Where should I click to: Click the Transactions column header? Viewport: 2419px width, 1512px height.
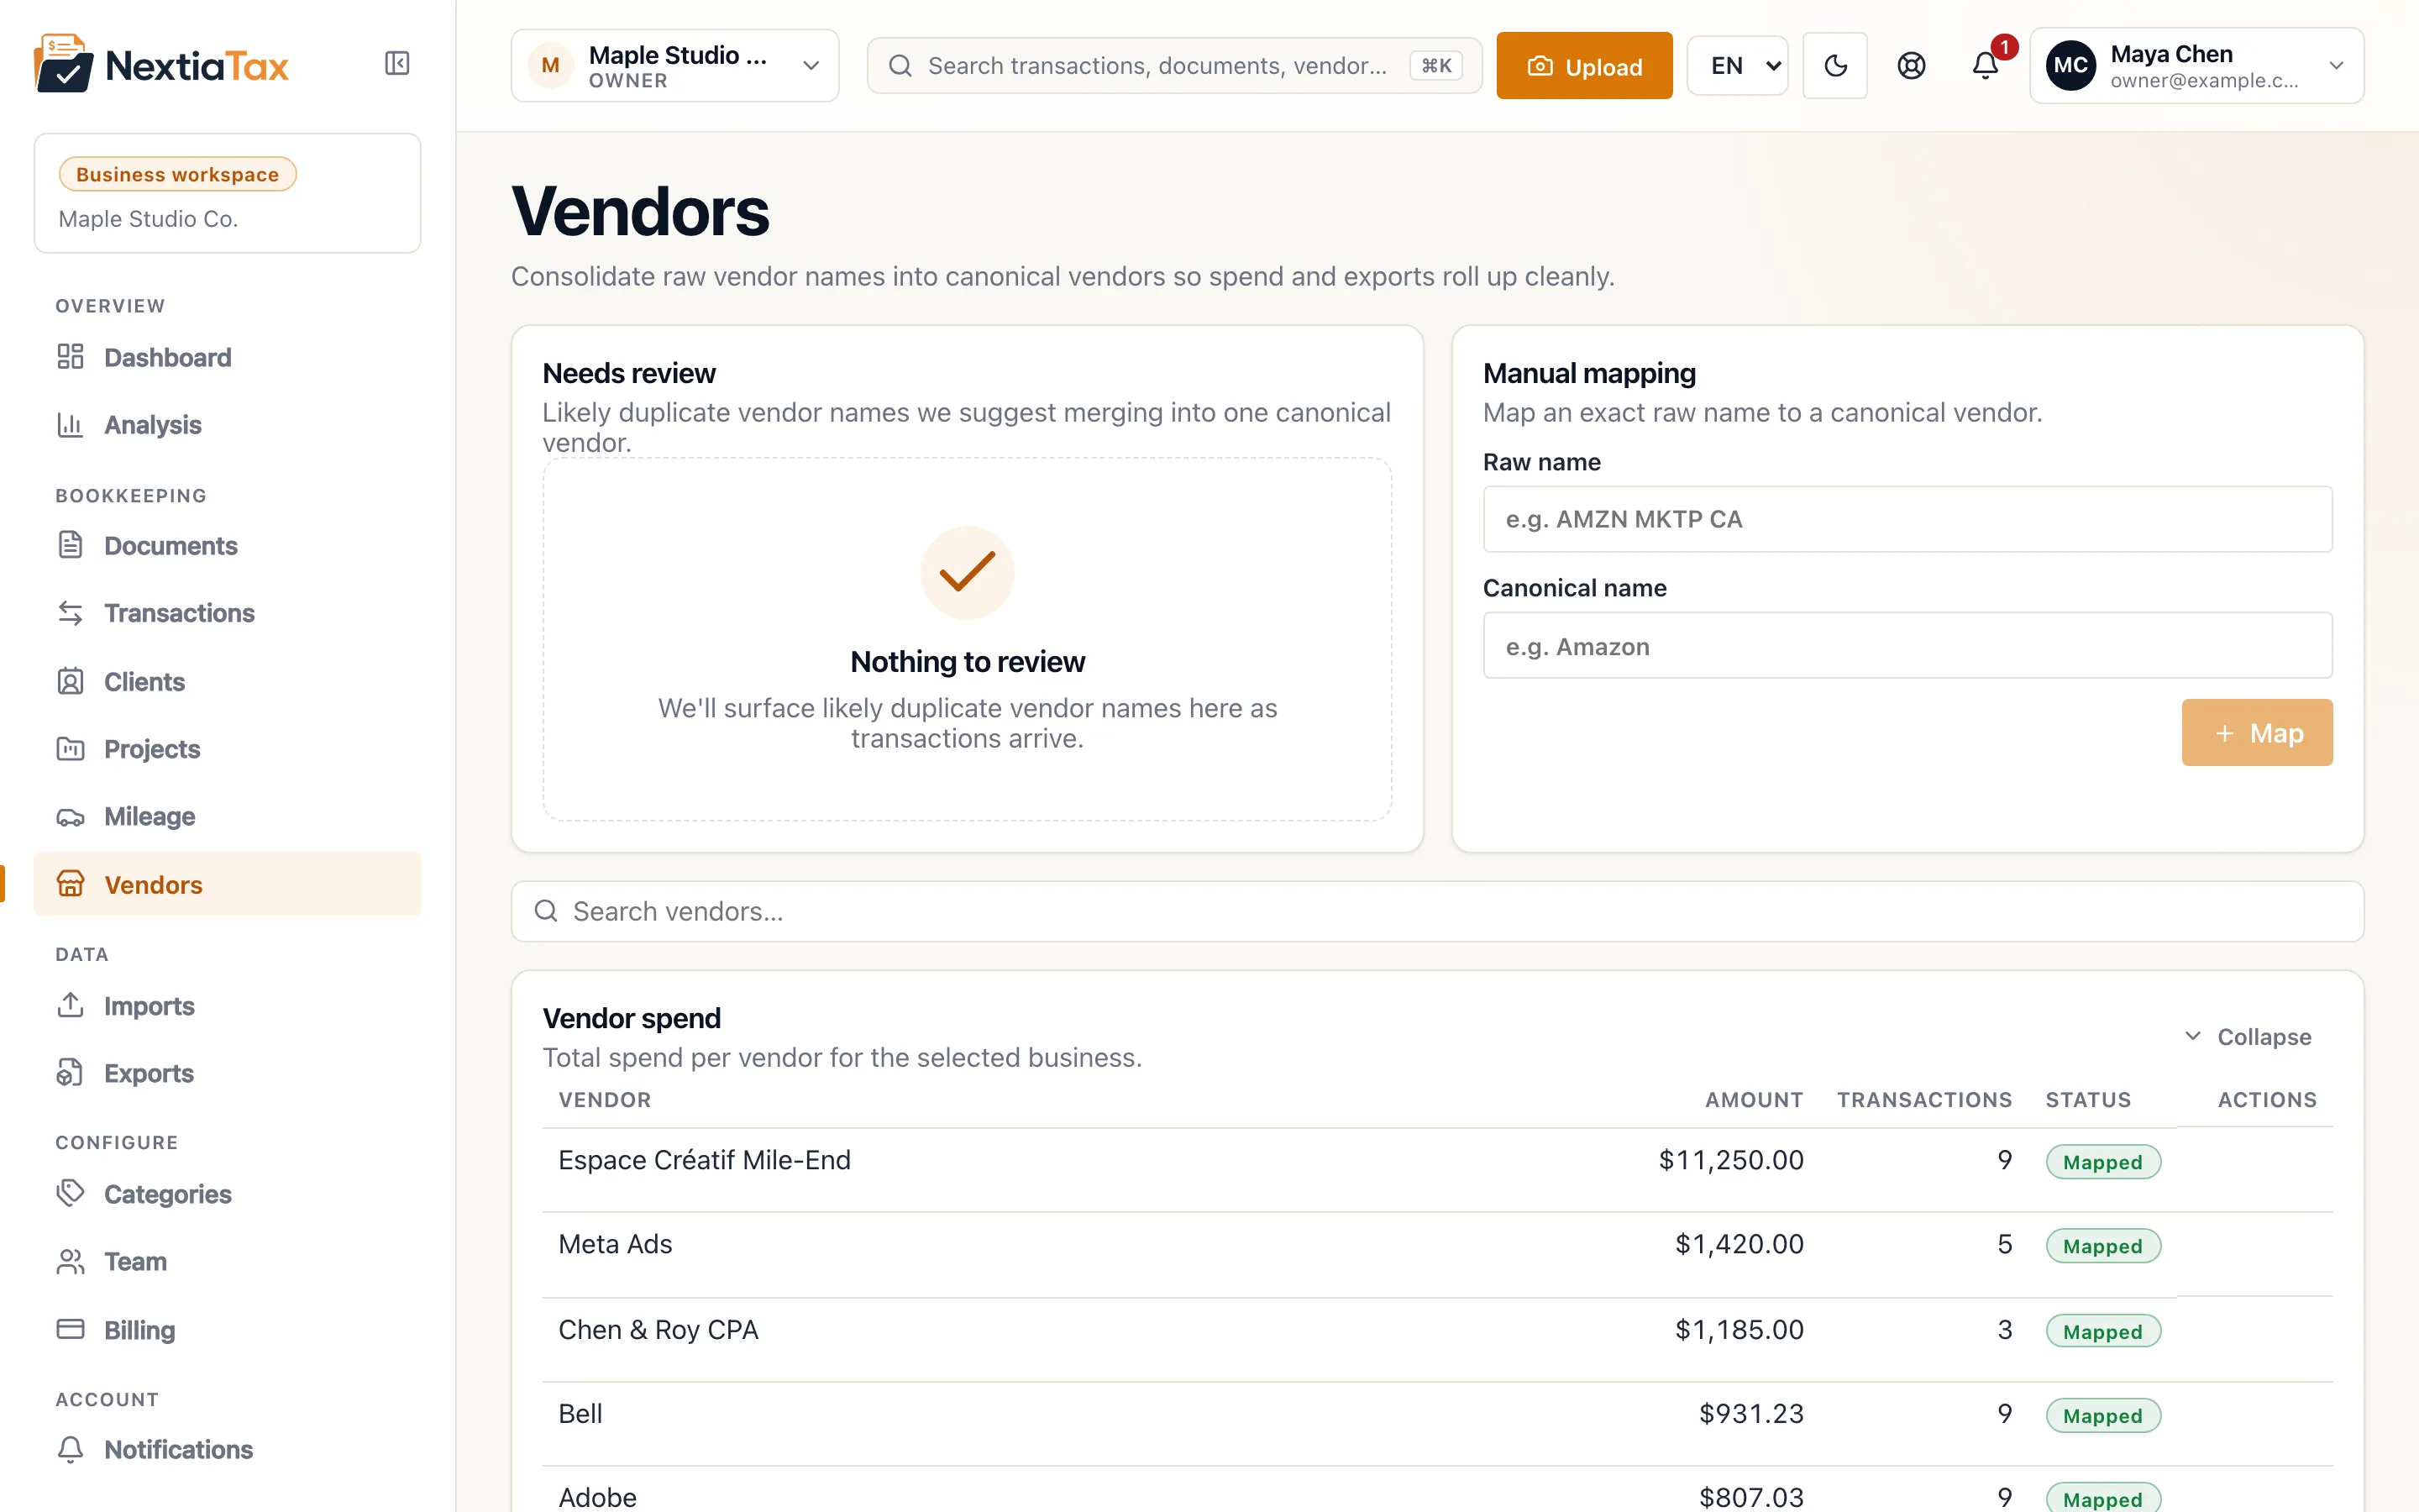(x=1924, y=1100)
